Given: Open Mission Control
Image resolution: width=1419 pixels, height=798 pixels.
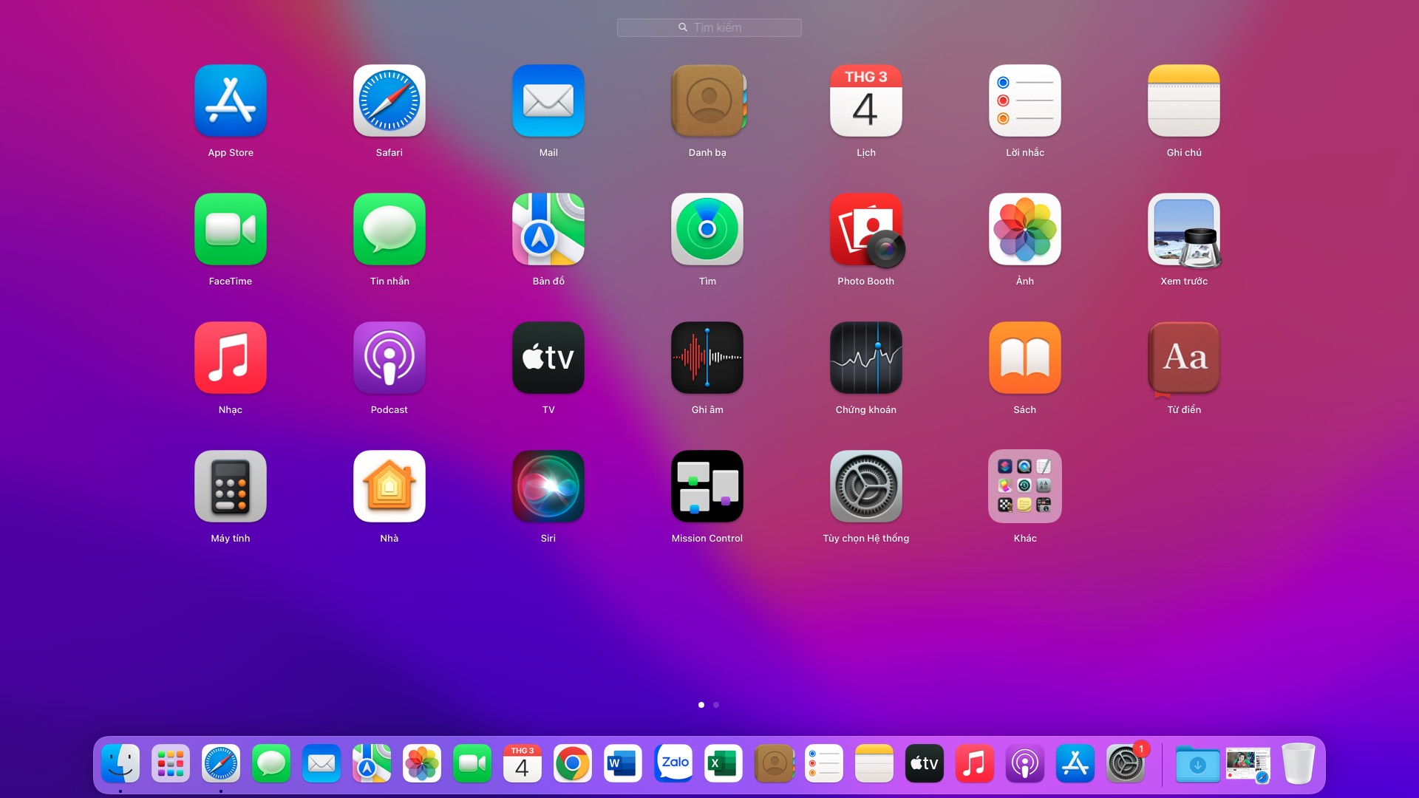Looking at the screenshot, I should tap(707, 486).
